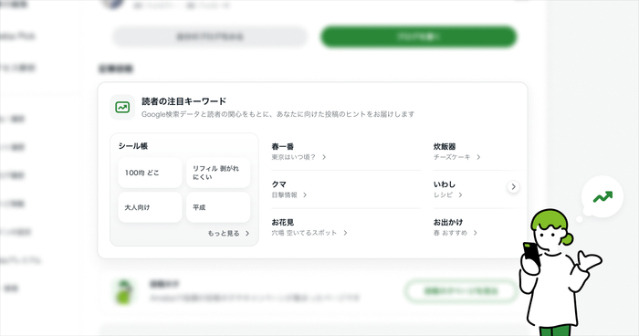Expand 春 おすすめ chevron under お出かけ
The height and width of the screenshot is (336, 639).
pos(476,233)
